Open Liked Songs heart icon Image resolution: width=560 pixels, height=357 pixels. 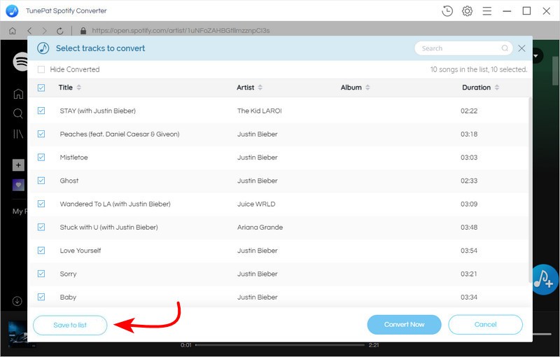(19, 185)
